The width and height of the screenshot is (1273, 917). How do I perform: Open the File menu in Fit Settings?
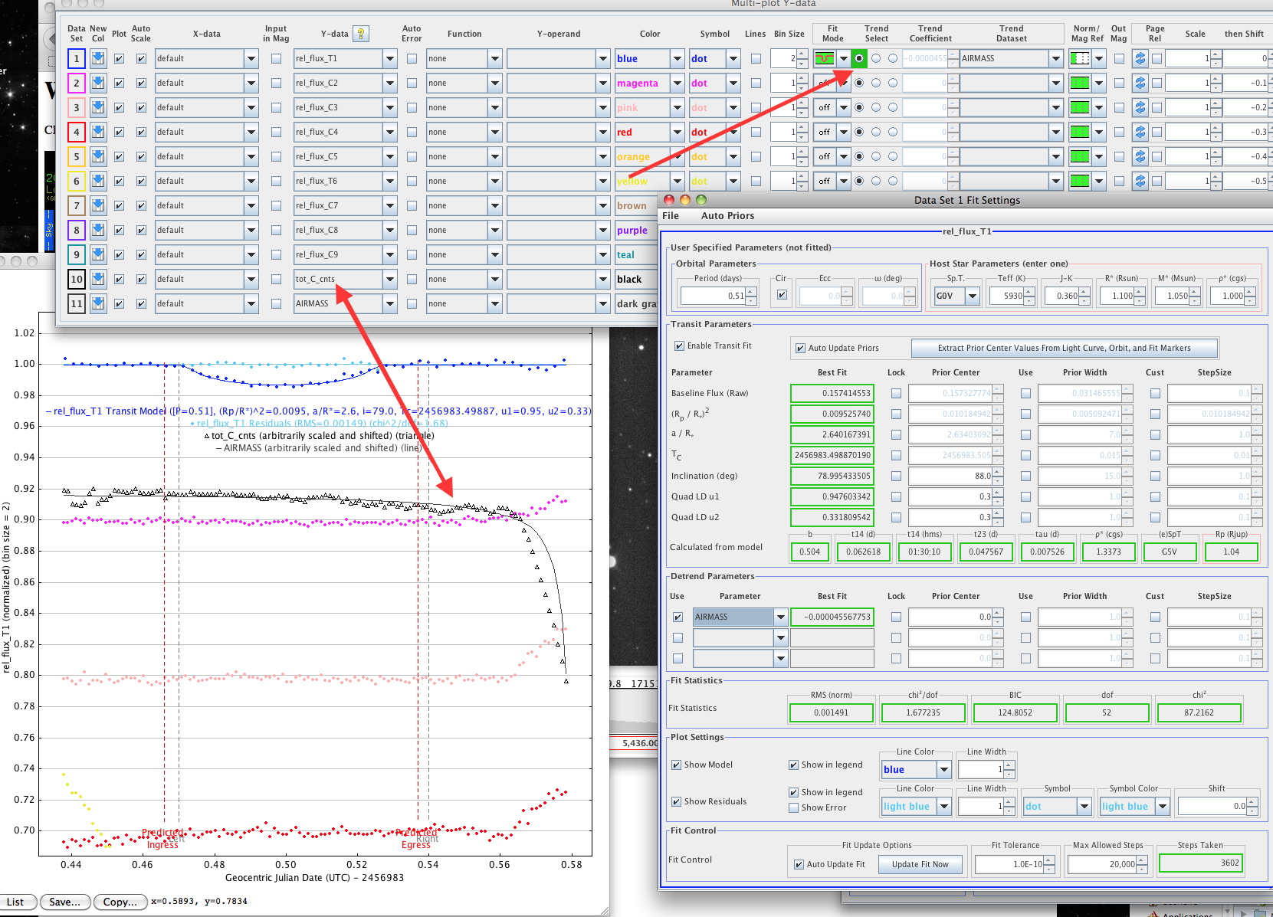pyautogui.click(x=671, y=216)
